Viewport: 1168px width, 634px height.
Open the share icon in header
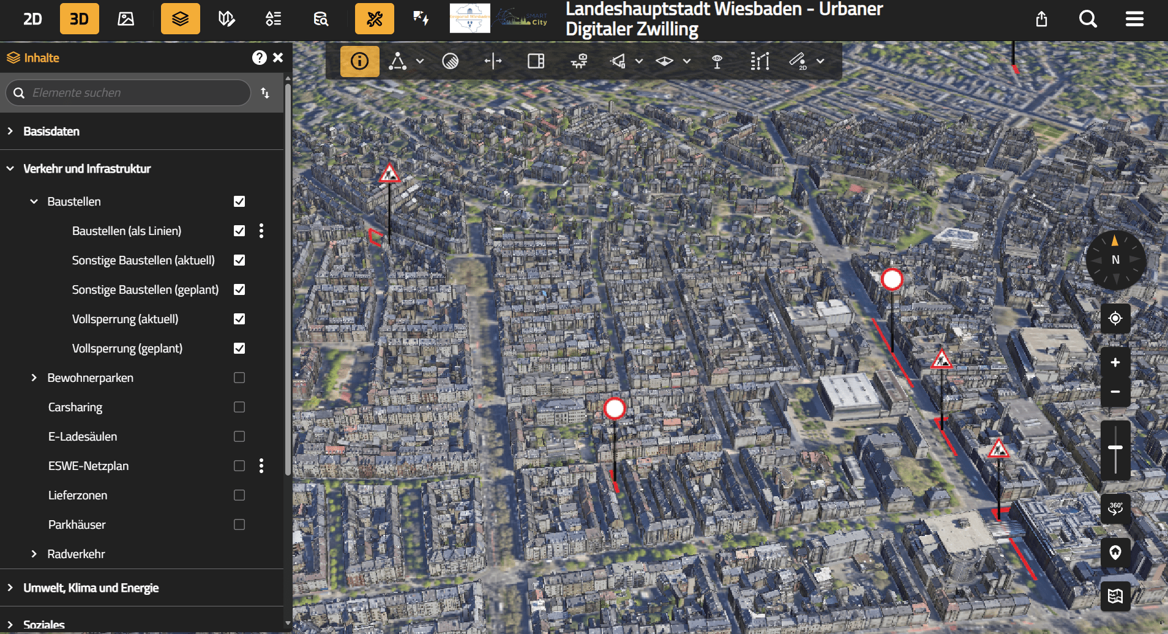1041,20
